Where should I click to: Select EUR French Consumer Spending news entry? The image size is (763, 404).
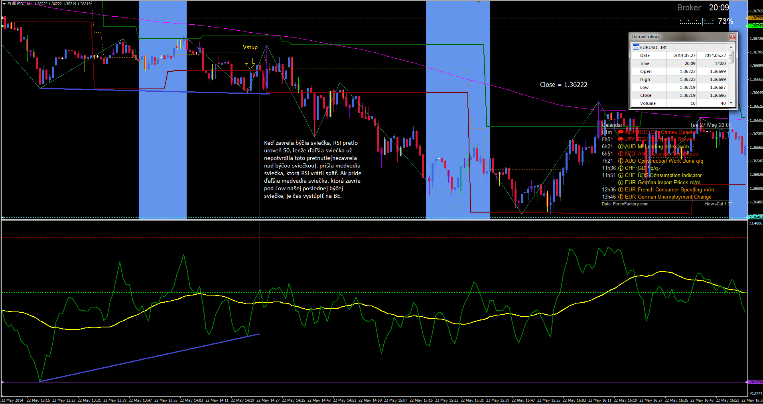point(669,190)
